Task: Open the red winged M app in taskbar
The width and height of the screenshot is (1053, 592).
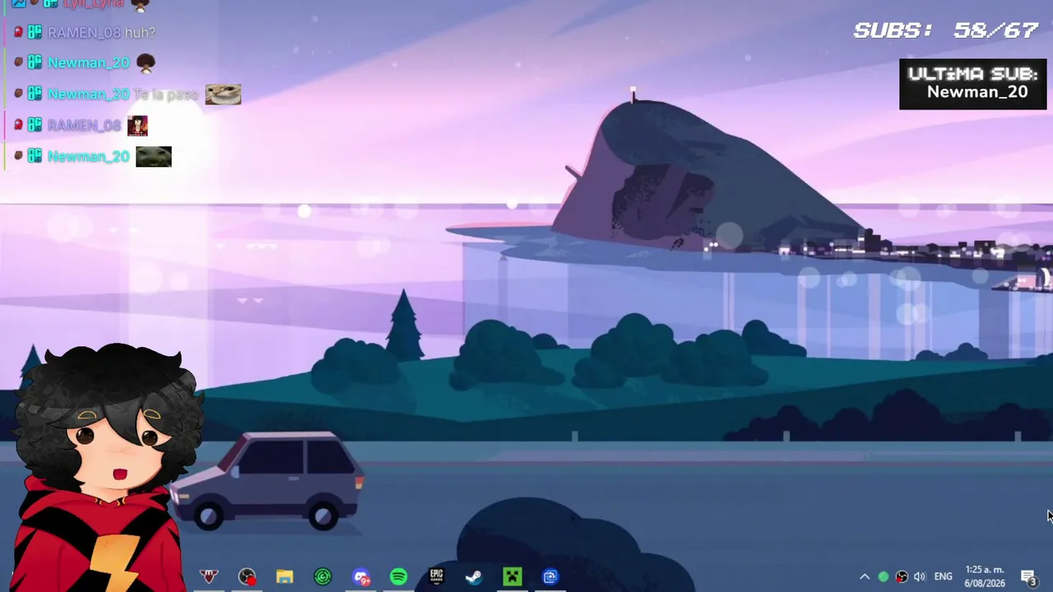Action: click(x=209, y=576)
